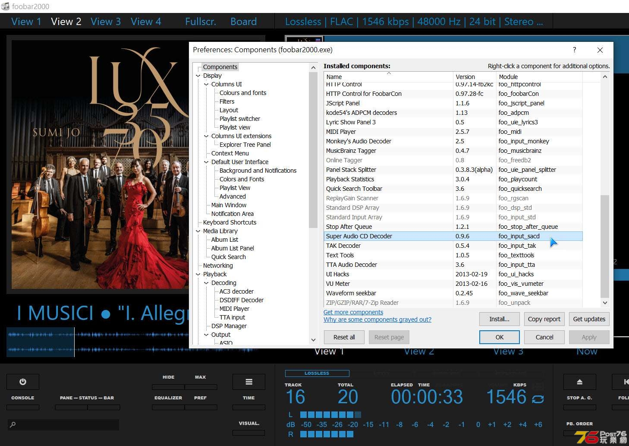
Task: Click the Lux 3570 album art
Action: [100, 164]
